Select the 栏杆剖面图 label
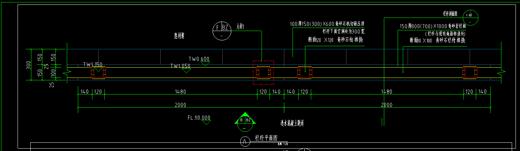The width and height of the screenshot is (520, 151). [x=450, y=14]
